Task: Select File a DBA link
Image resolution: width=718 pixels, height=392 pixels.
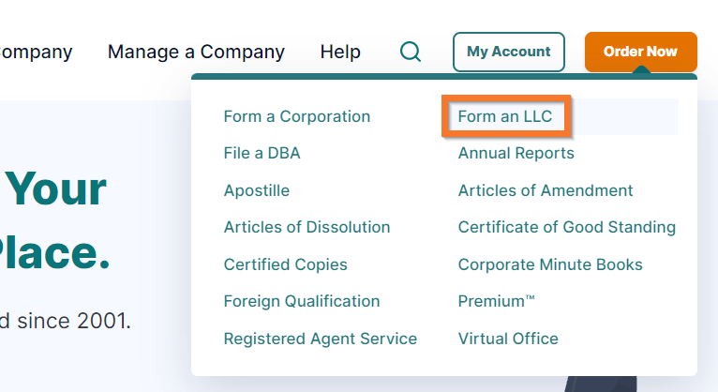Action: click(262, 153)
